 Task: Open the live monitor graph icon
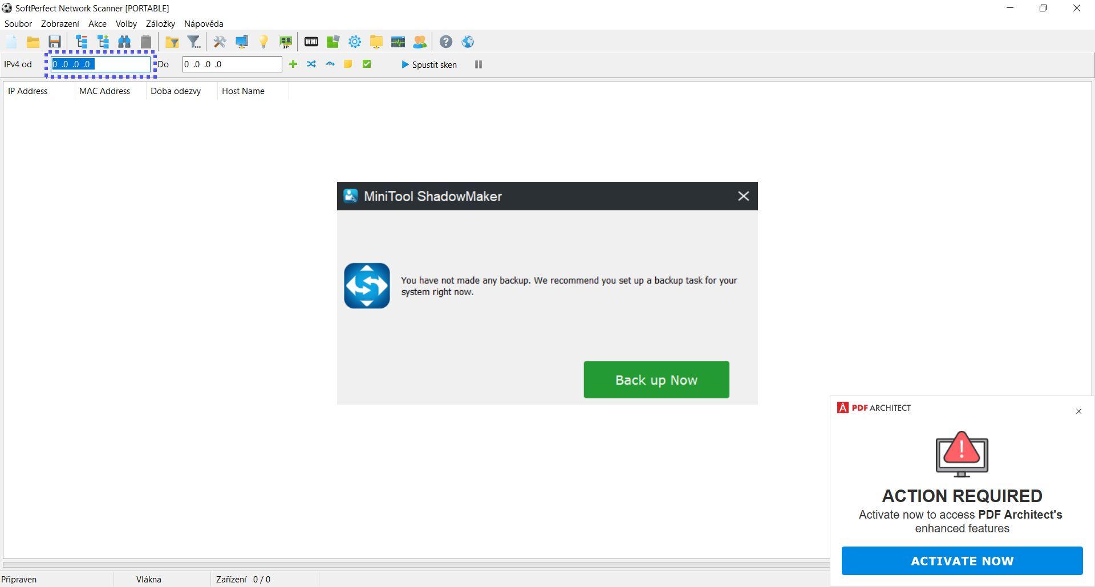point(398,42)
